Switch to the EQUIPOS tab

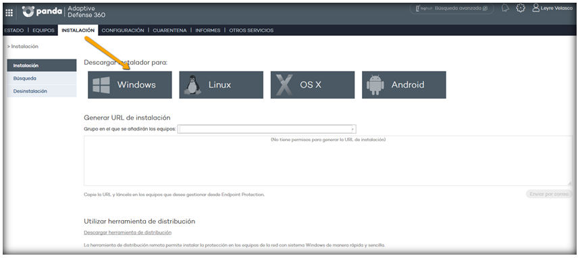43,30
